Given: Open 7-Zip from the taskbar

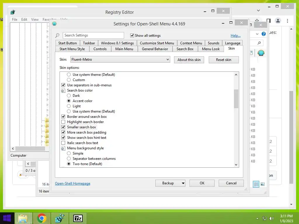Looking at the screenshot, I should tap(78, 218).
